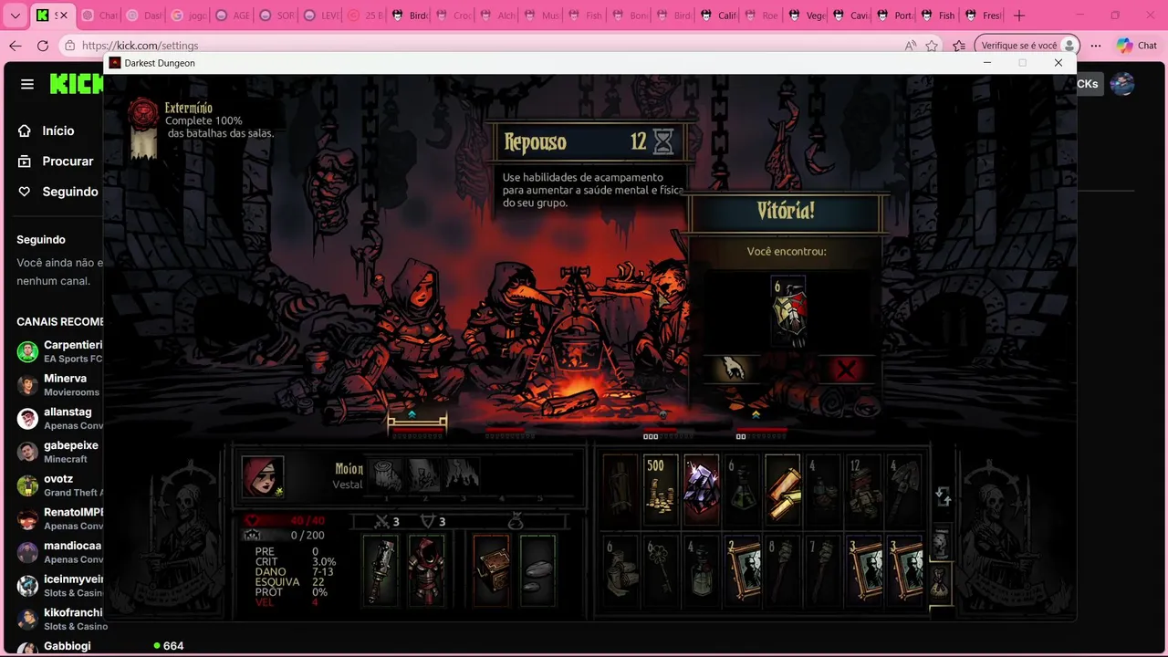Select the shovel stack in inventory
The image size is (1168, 657).
coord(903,489)
